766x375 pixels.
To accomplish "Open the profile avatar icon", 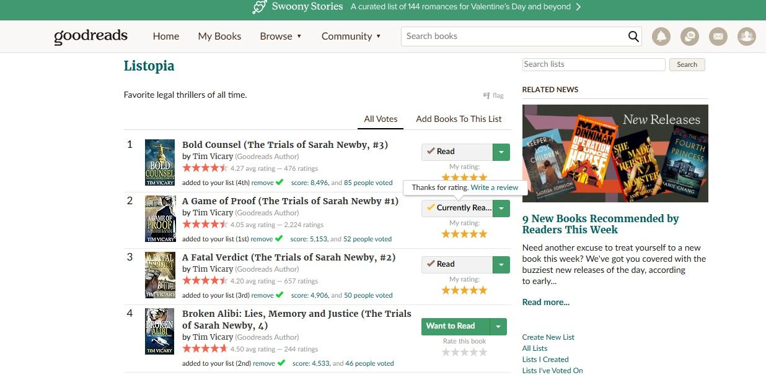I will click(747, 37).
